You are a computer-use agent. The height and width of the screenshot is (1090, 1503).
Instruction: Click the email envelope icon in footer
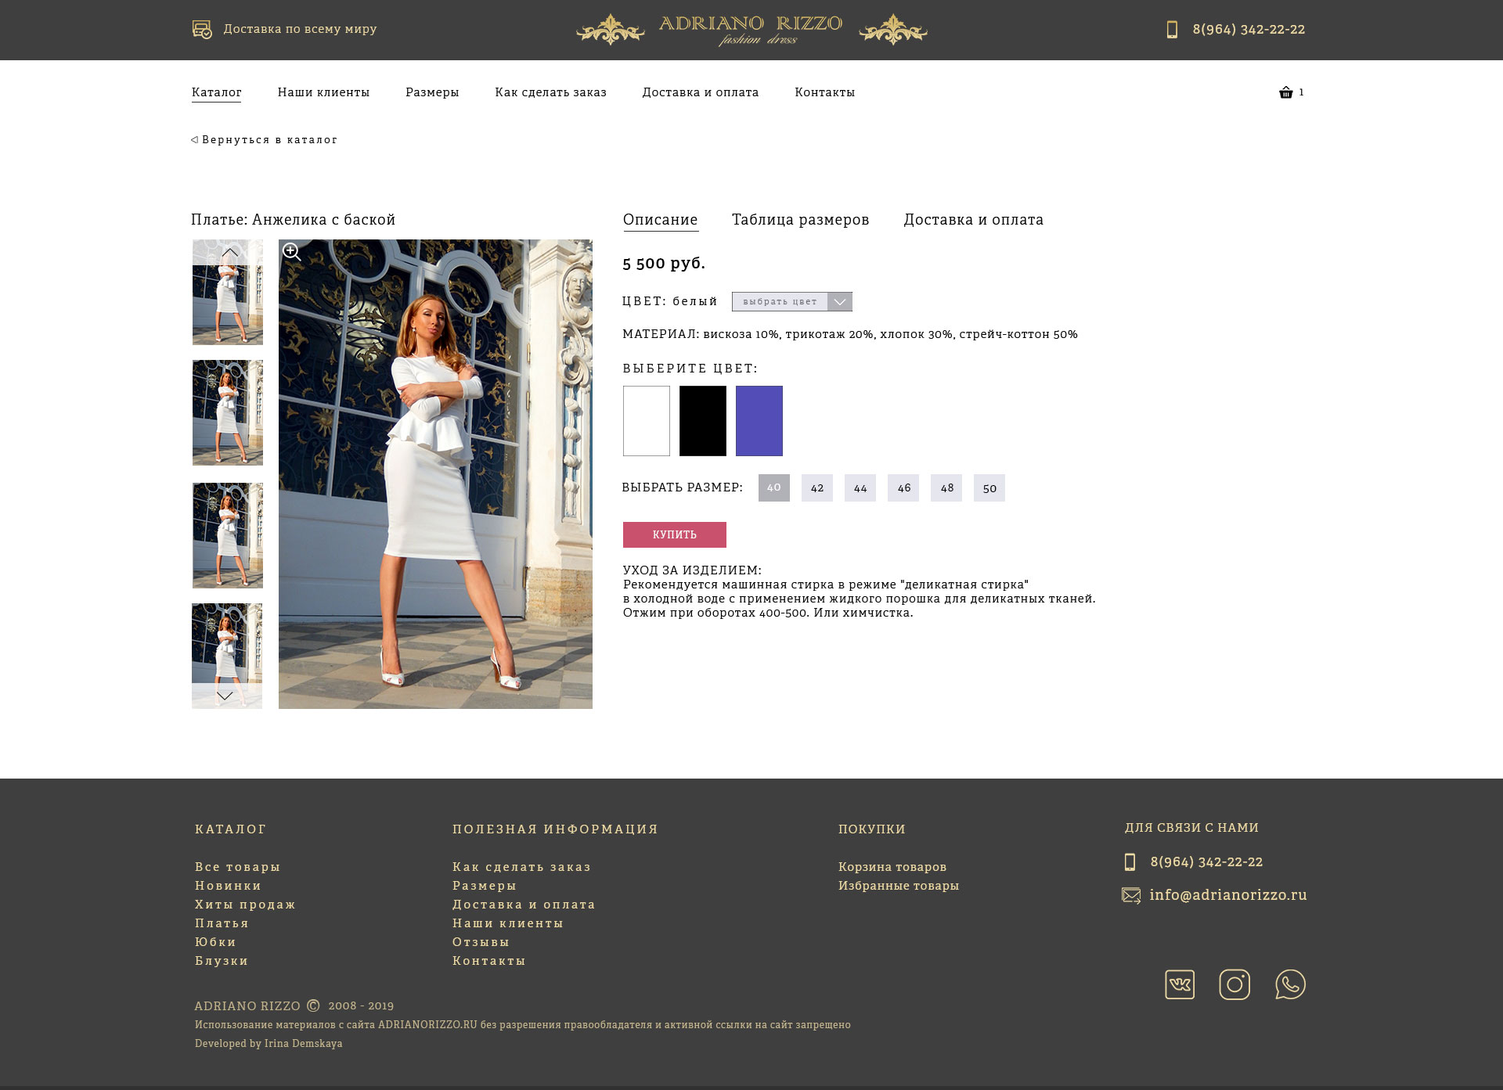click(x=1131, y=895)
